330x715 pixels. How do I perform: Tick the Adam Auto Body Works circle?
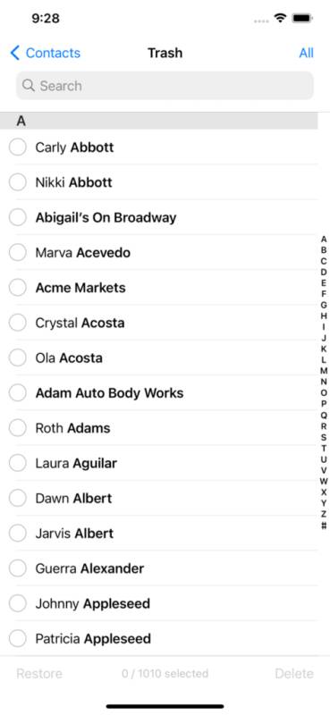(x=18, y=393)
